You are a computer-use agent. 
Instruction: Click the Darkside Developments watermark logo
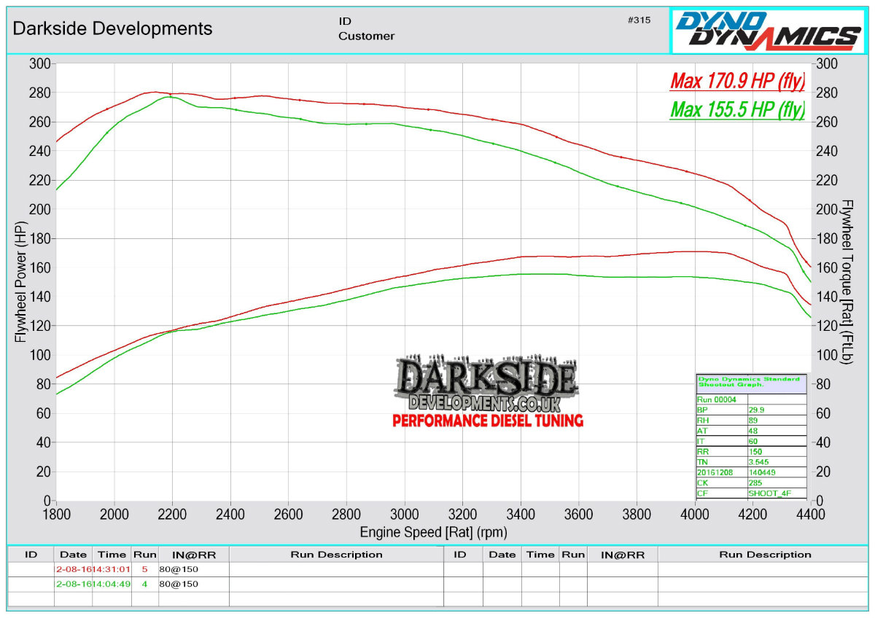[487, 386]
